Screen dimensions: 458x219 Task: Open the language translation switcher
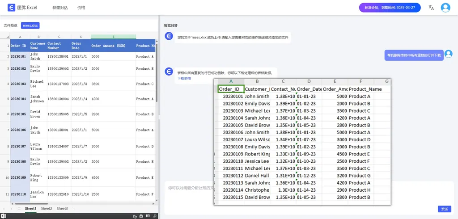click(431, 8)
